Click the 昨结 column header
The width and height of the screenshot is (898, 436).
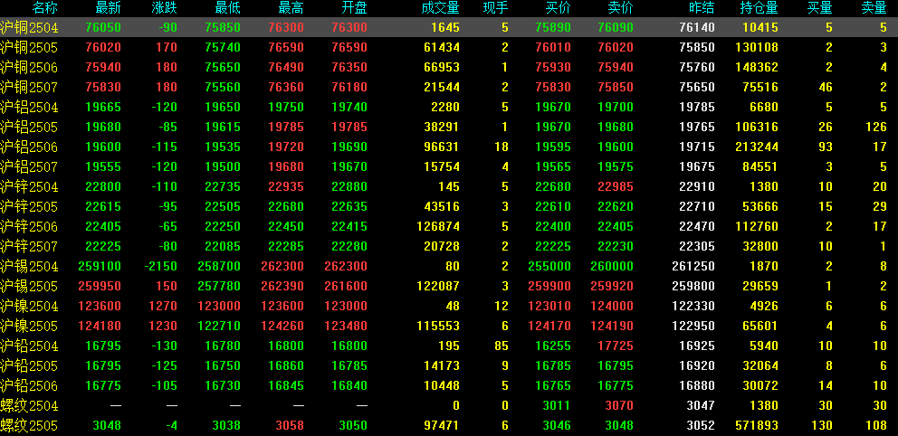(x=702, y=7)
